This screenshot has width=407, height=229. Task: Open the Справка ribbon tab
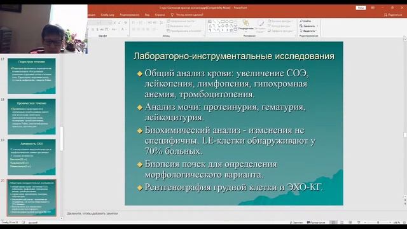click(x=160, y=15)
